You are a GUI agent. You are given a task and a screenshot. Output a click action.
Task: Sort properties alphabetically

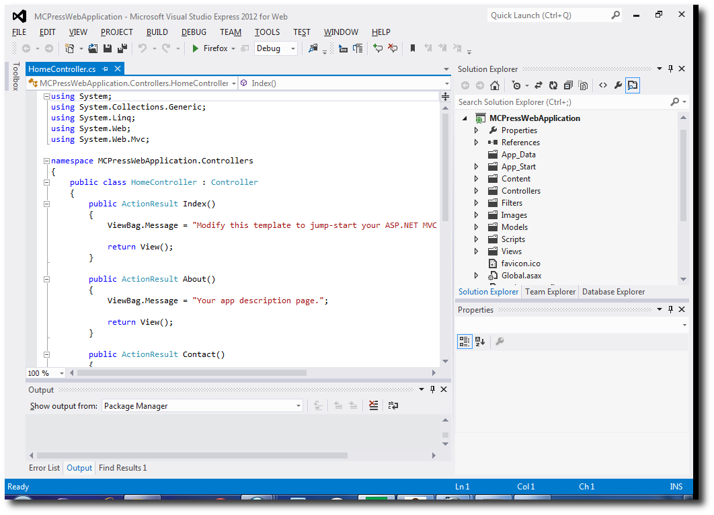coord(480,342)
